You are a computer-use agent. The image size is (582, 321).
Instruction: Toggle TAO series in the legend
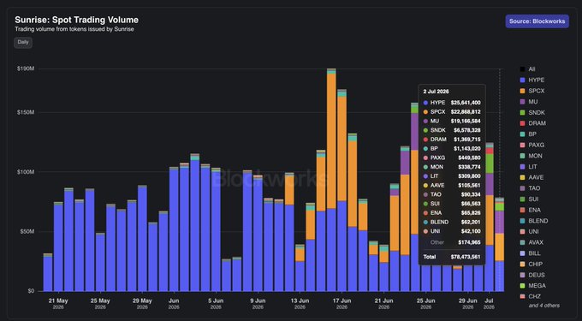[x=529, y=188]
